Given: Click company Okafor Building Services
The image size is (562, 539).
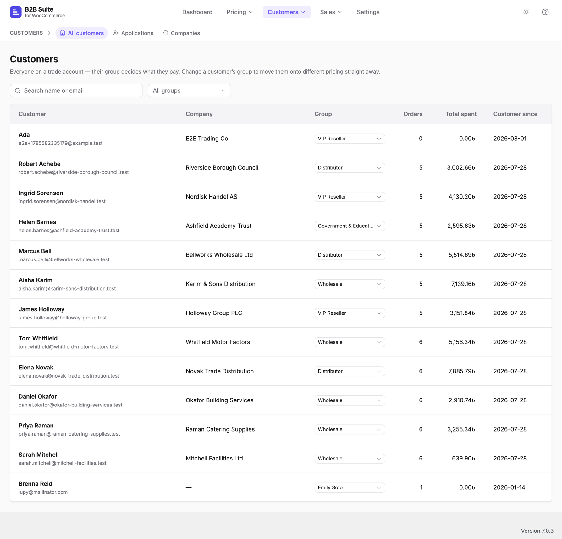Looking at the screenshot, I should coord(219,400).
